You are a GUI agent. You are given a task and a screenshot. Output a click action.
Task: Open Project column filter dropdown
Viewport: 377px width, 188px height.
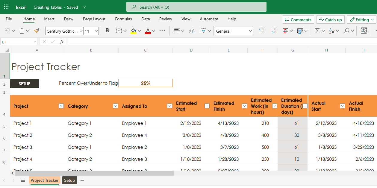point(61,106)
